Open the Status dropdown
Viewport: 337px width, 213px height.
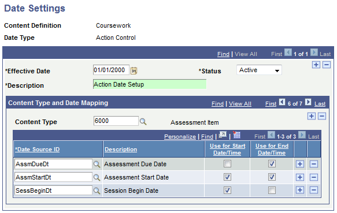pyautogui.click(x=259, y=70)
